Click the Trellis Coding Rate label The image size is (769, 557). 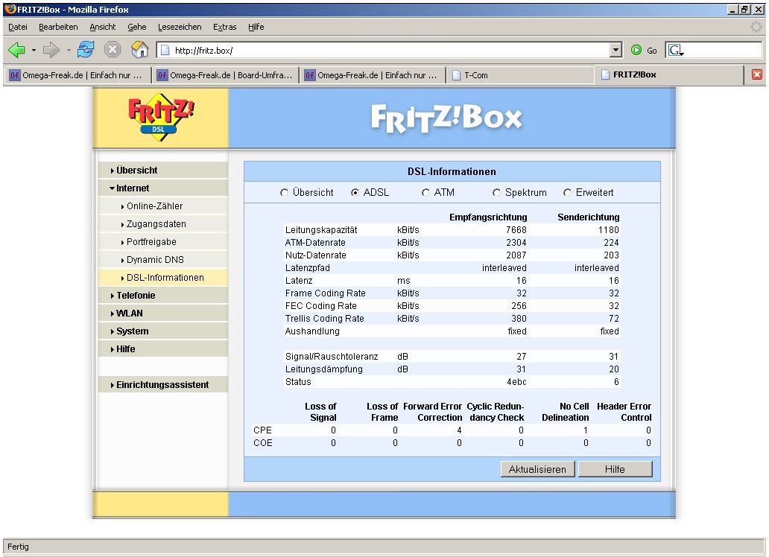click(325, 319)
